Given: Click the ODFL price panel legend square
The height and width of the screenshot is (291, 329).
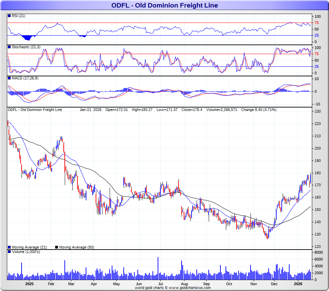Looking at the screenshot, I should click(x=9, y=110).
